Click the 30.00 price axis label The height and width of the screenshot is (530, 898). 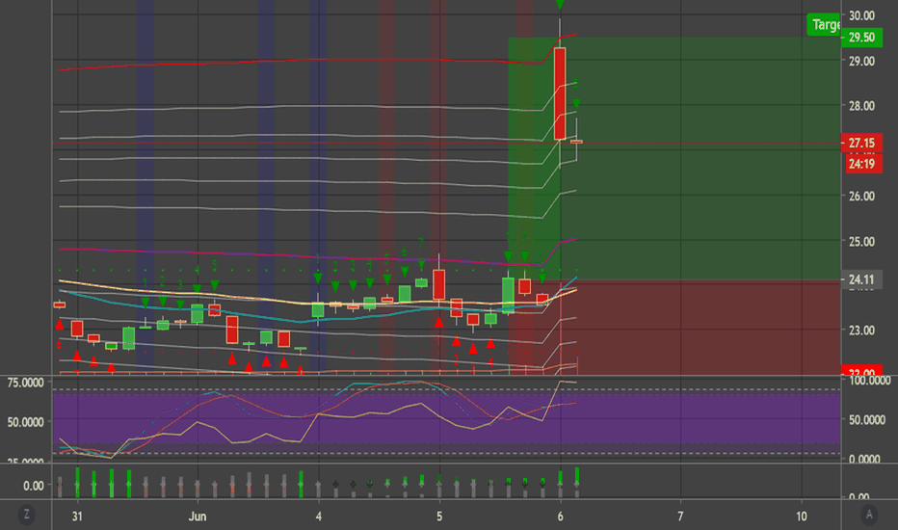[861, 15]
